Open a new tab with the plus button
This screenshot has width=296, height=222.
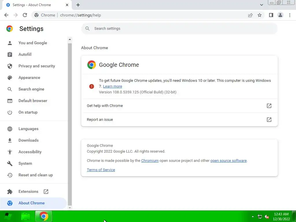point(78,5)
